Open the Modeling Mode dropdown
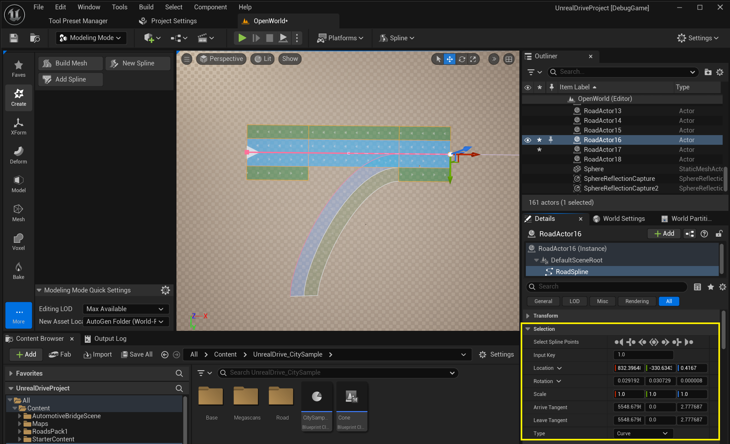This screenshot has height=444, width=730. (91, 38)
